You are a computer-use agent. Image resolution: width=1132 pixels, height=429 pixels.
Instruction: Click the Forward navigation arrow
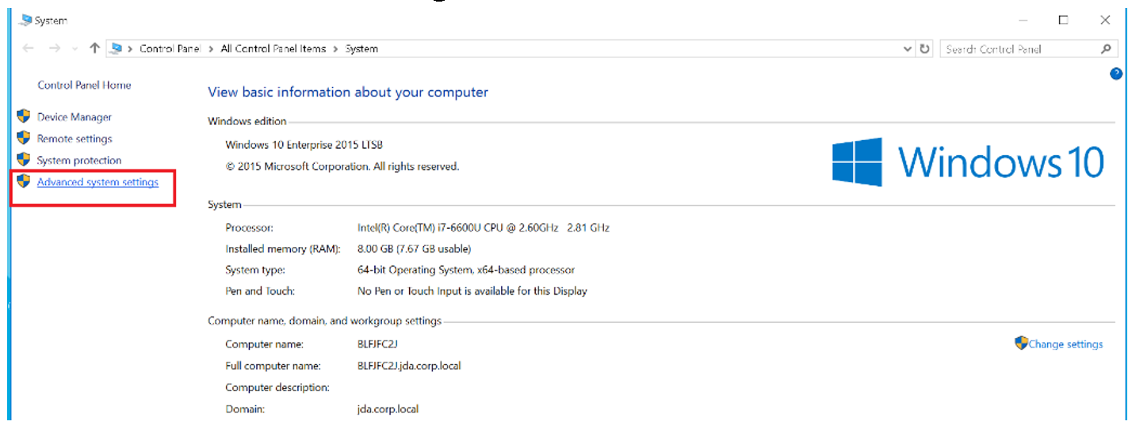tap(55, 48)
